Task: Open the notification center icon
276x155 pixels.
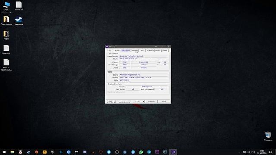Action: click(x=270, y=152)
